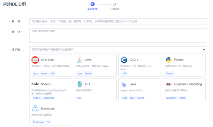Click the Python tag in Python card
The image size is (213, 127).
pyautogui.click(x=170, y=73)
